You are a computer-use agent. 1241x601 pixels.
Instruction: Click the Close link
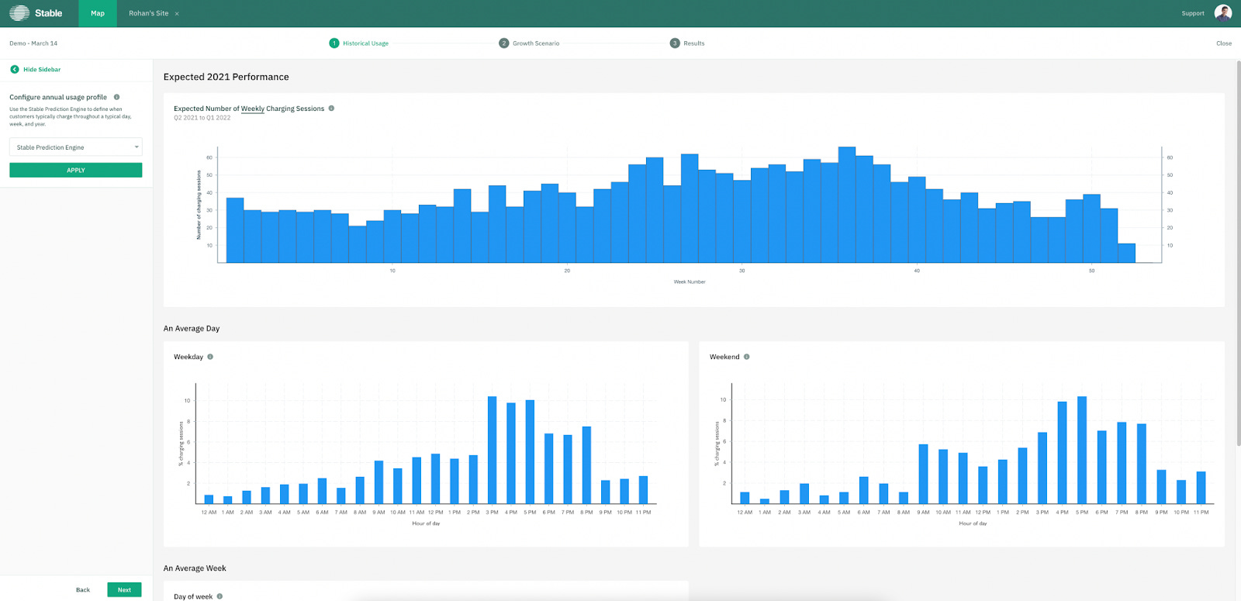tap(1224, 43)
